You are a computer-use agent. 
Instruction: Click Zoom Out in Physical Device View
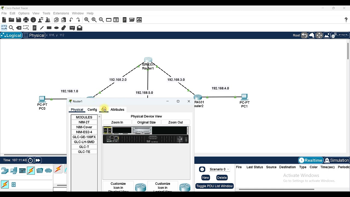[176, 122]
